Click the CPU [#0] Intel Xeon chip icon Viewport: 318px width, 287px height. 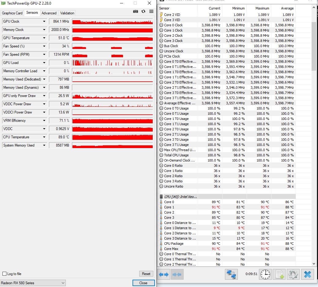(161, 197)
